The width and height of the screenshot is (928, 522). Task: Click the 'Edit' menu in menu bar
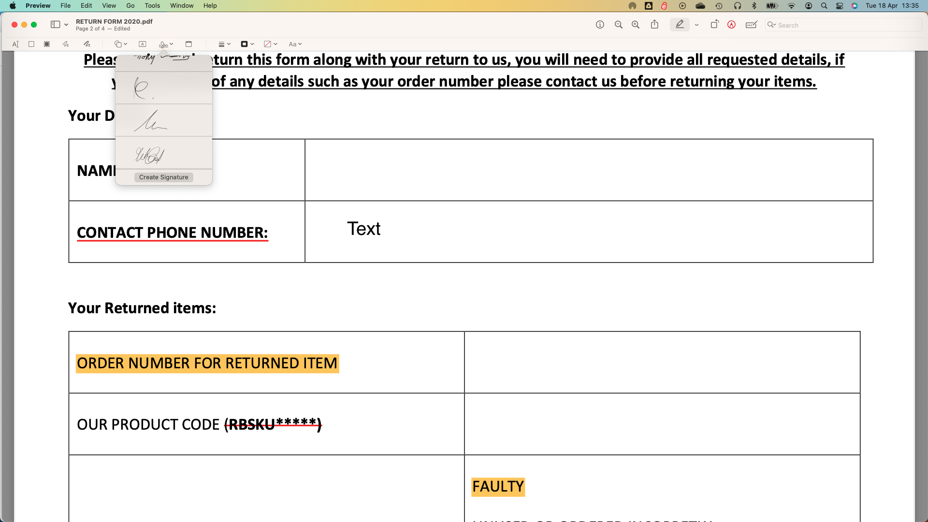pos(86,6)
